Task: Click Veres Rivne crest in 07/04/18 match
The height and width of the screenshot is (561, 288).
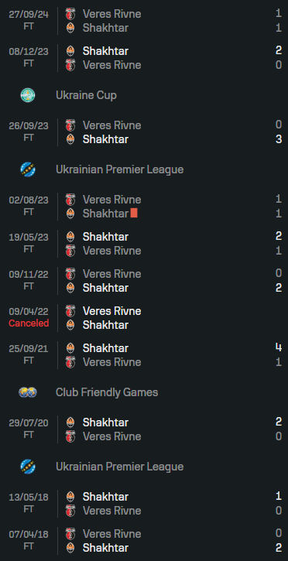Action: tap(70, 534)
